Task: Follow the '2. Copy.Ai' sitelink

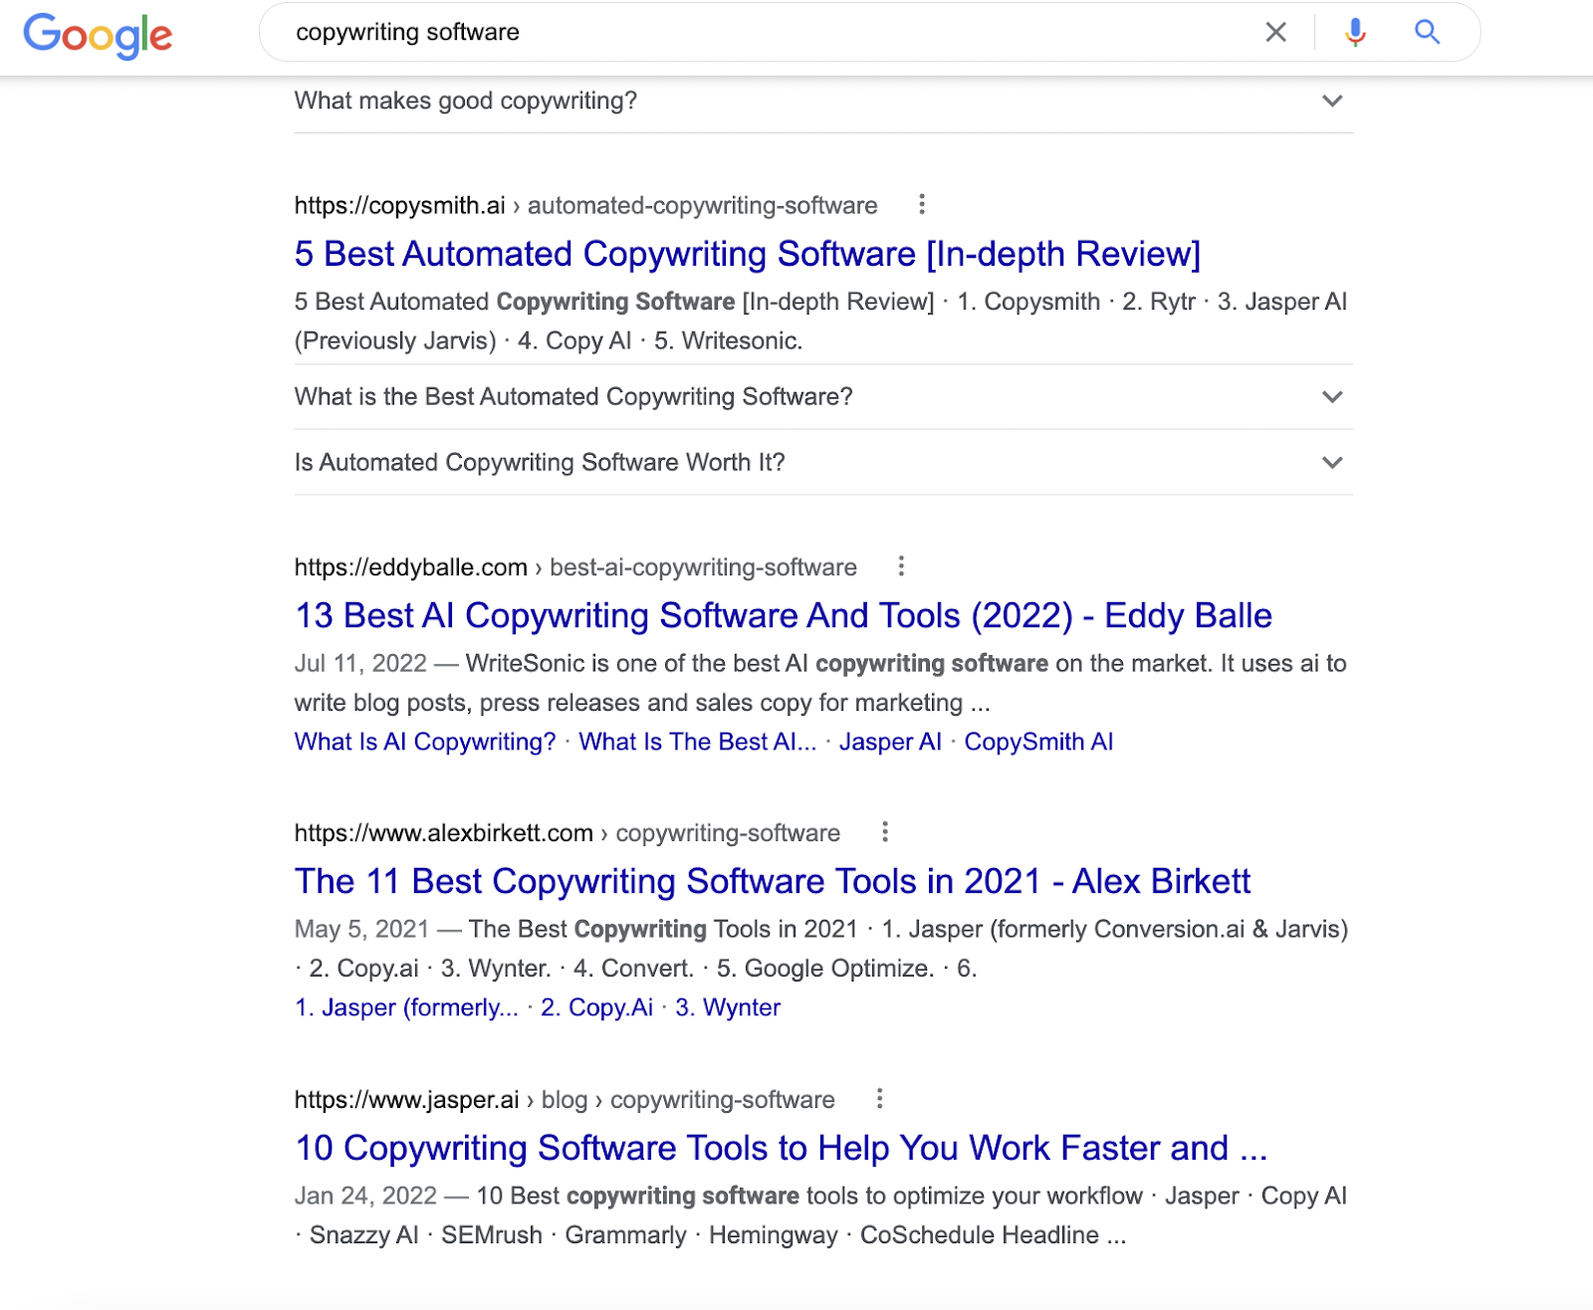Action: pos(596,1007)
